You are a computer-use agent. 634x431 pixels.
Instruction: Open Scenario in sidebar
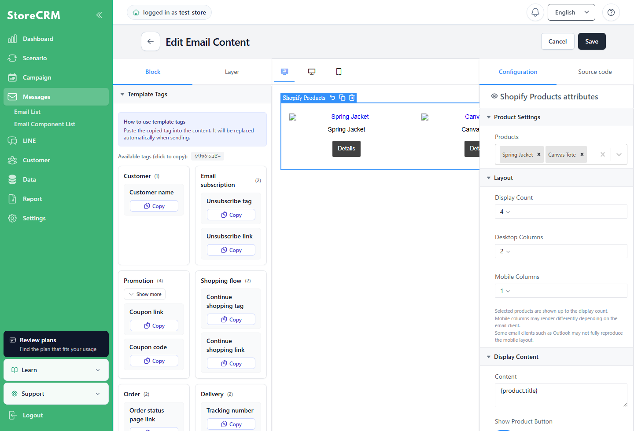coord(56,58)
